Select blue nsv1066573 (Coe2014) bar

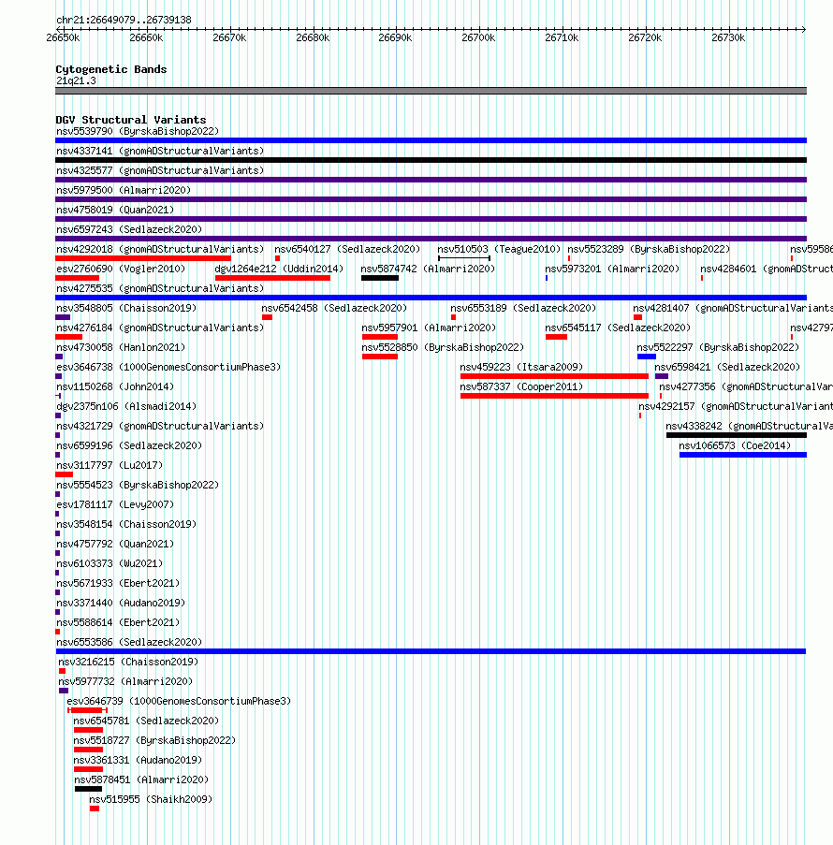[x=743, y=455]
